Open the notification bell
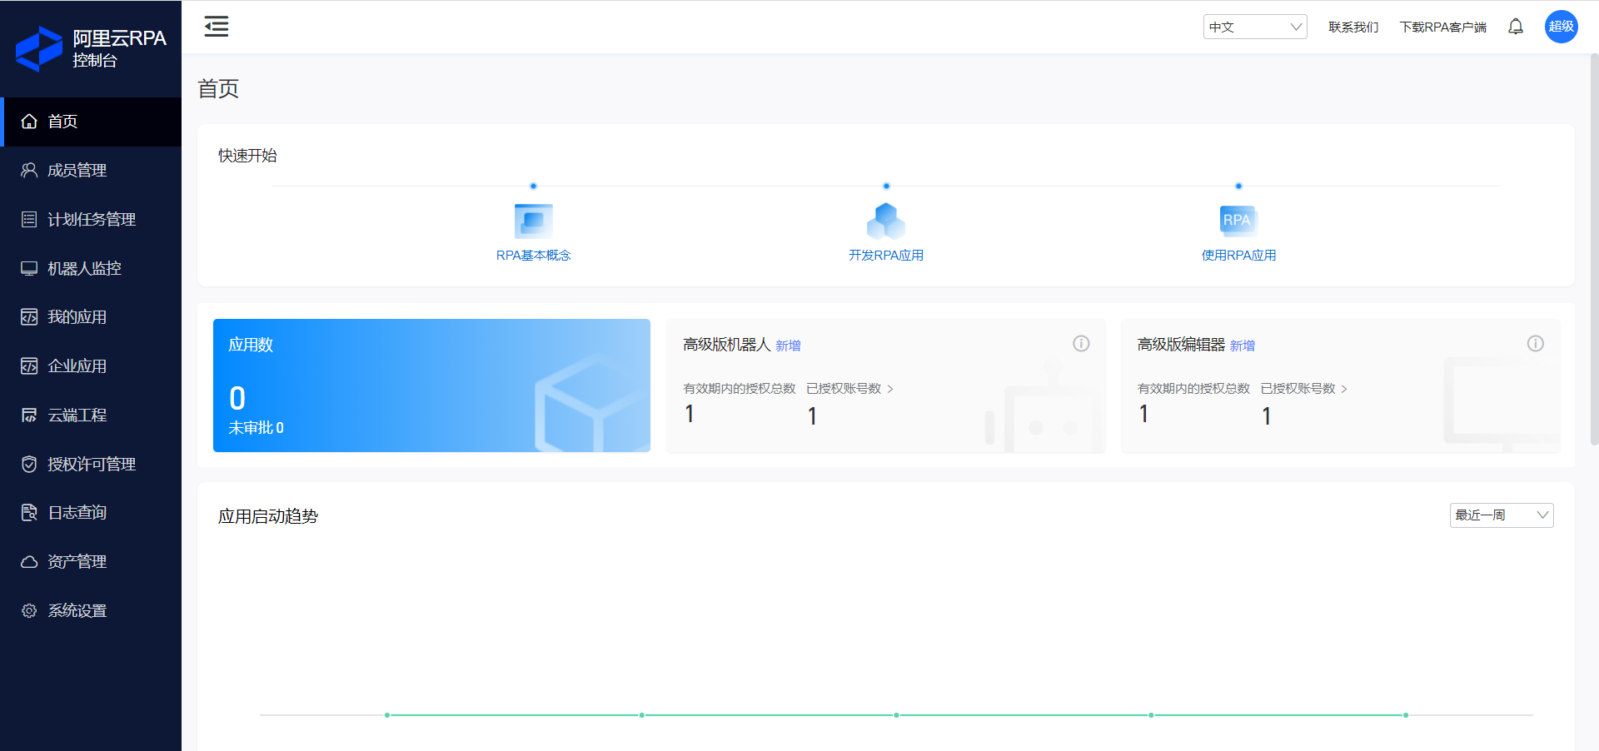 (1515, 27)
